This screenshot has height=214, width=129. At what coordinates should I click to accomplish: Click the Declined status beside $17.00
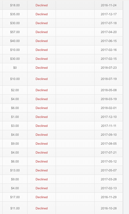pyautogui.click(x=42, y=197)
